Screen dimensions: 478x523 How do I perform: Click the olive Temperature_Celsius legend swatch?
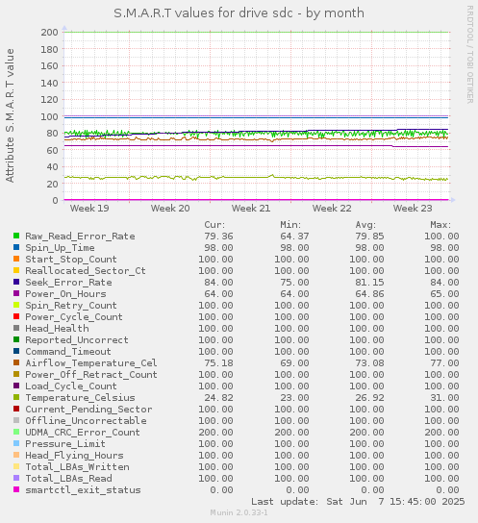pyautogui.click(x=16, y=397)
